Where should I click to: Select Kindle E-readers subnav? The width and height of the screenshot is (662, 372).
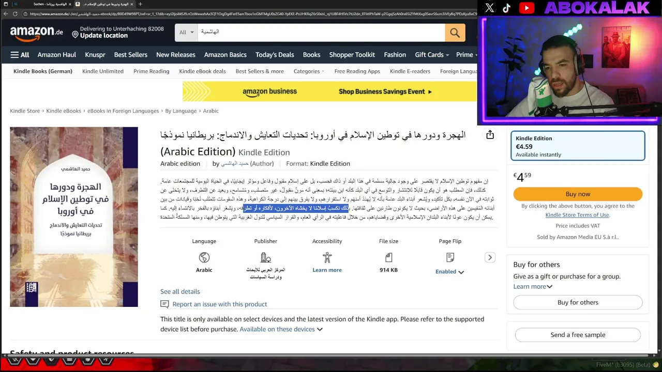[410, 71]
